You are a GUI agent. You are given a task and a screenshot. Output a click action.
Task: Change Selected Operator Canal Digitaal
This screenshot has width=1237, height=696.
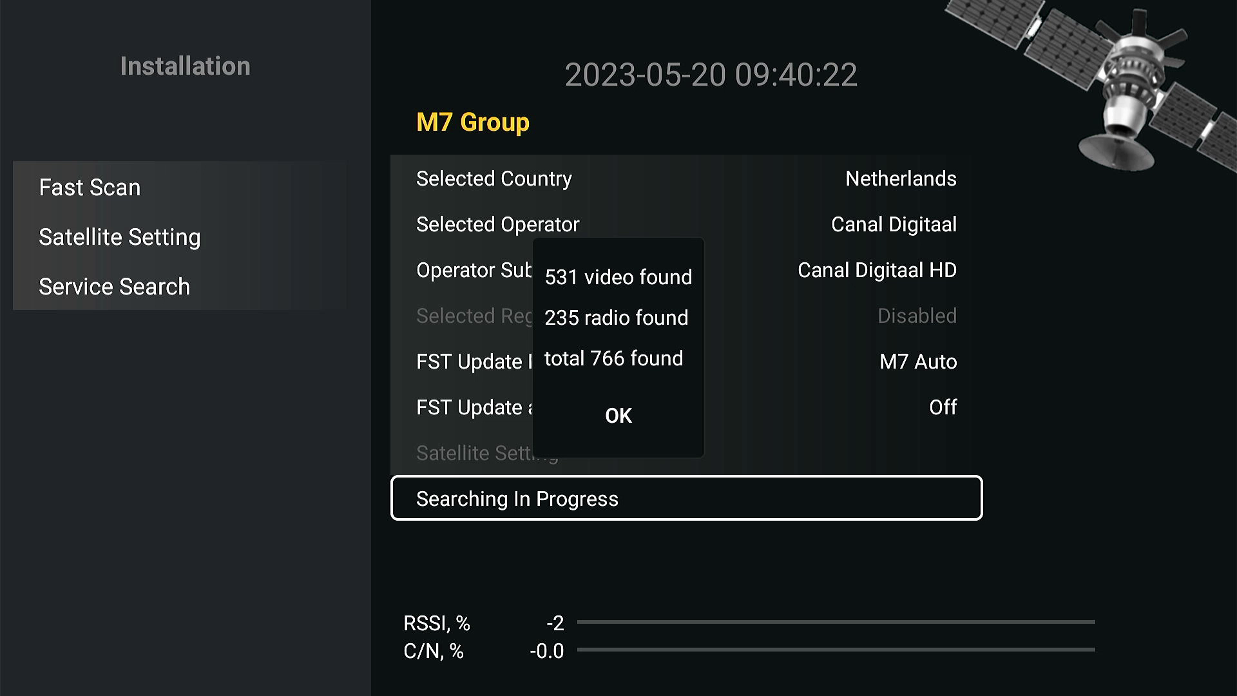[686, 224]
